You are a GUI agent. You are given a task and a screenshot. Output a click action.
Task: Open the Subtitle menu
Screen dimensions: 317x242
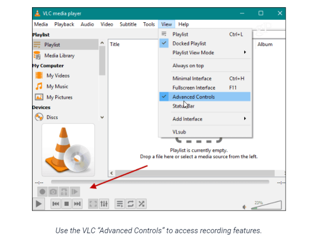coord(128,24)
